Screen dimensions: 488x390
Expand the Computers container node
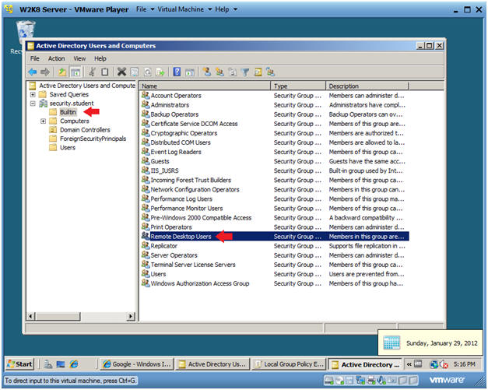click(43, 121)
